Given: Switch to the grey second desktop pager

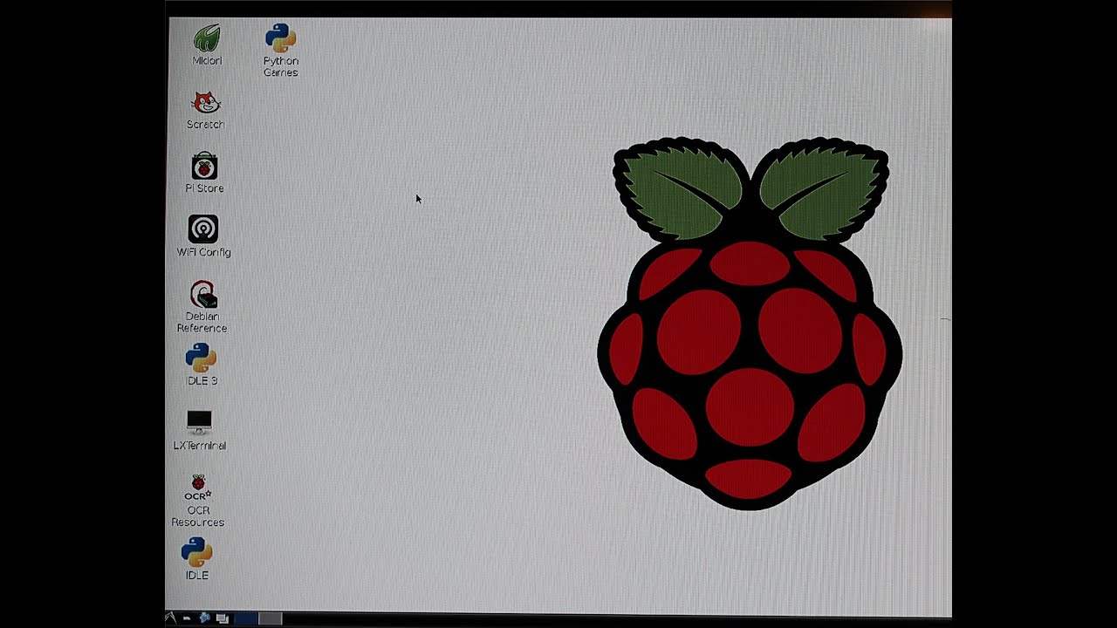Looking at the screenshot, I should [271, 618].
